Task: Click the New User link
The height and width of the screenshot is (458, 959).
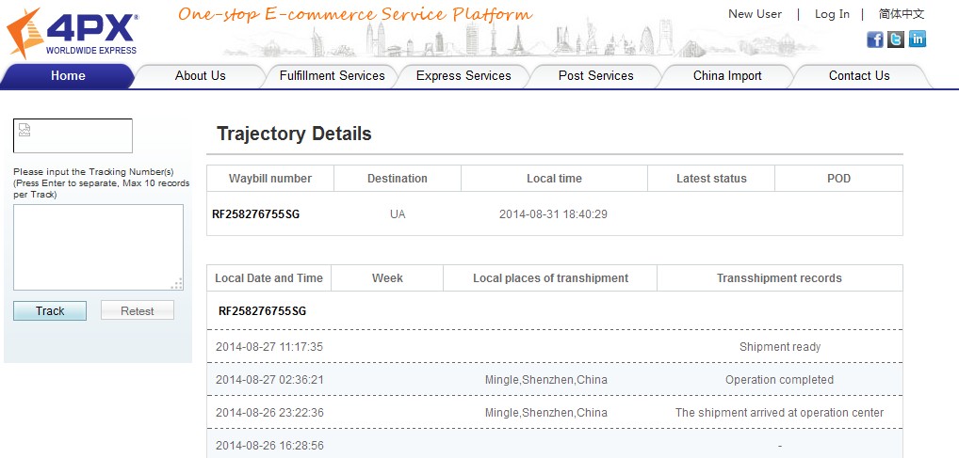Action: [x=755, y=14]
